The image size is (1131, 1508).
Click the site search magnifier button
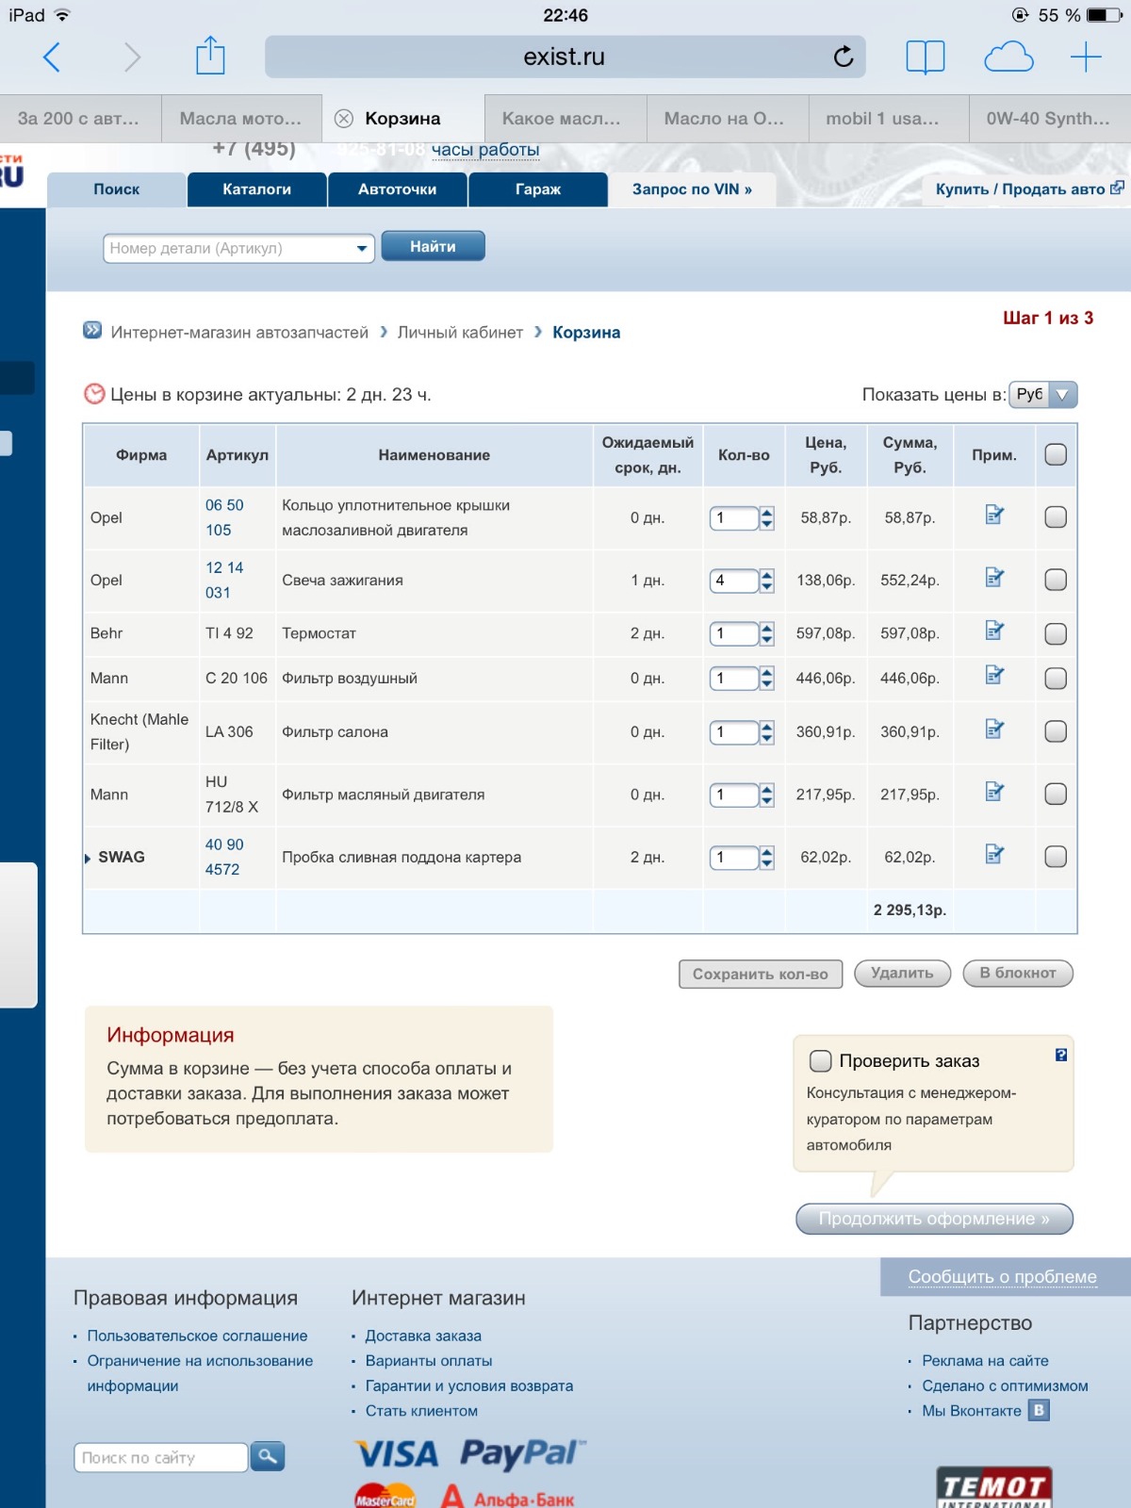coord(268,1457)
